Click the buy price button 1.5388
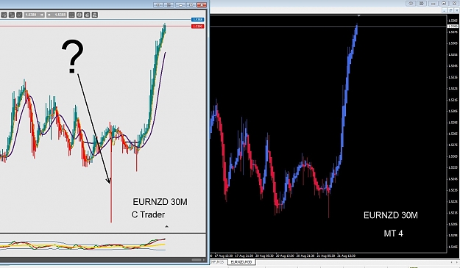460x268 pixels. (57, 15)
